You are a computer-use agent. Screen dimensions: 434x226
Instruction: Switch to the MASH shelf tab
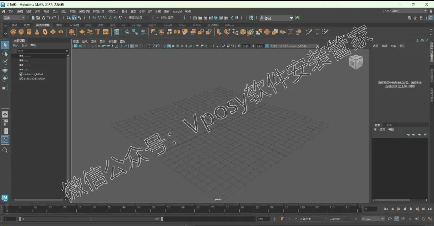tap(197, 25)
